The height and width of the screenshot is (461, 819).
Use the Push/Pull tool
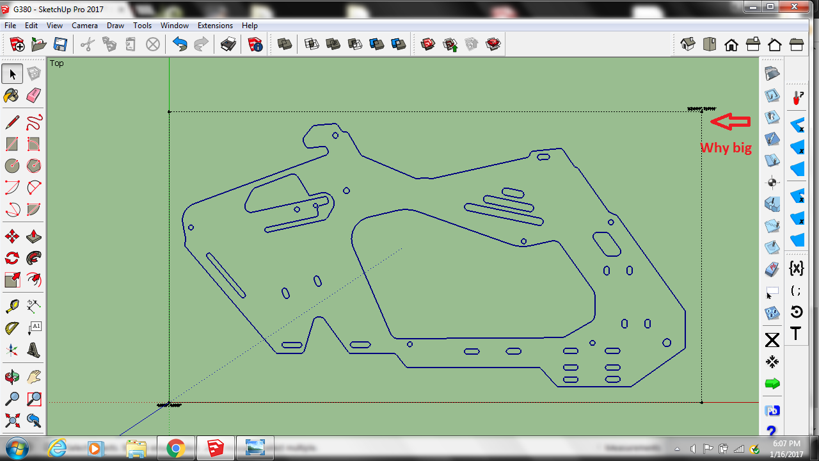coord(34,236)
